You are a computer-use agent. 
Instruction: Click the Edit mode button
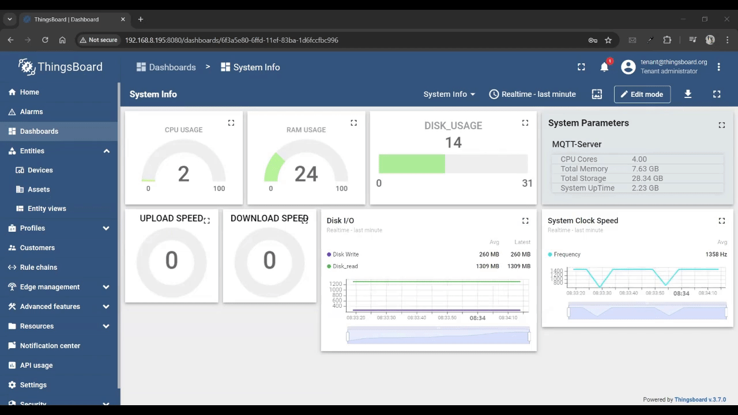(x=642, y=94)
